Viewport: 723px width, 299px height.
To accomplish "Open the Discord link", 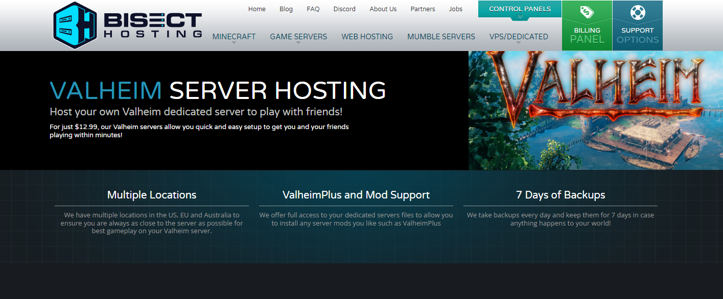I will 344,9.
